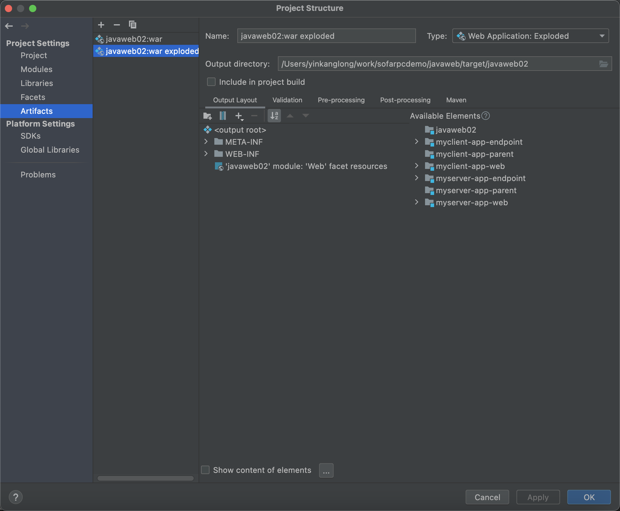The image size is (620, 511).
Task: Click the create archive icon
Action: coord(223,116)
